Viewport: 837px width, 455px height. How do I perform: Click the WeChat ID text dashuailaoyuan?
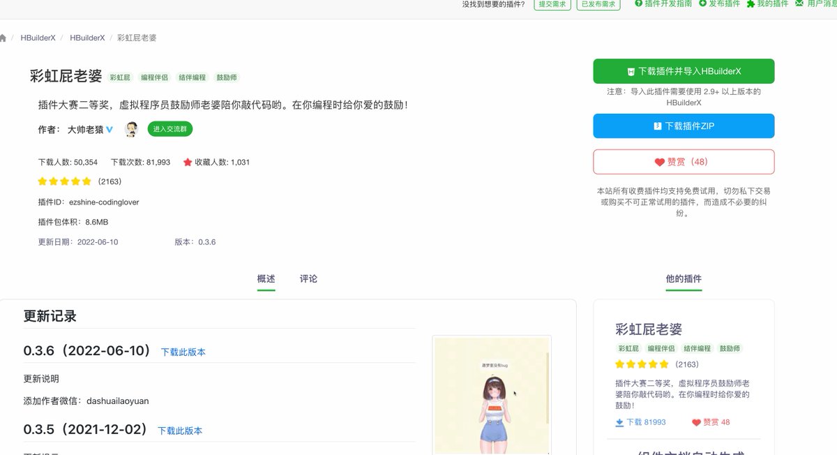pos(118,401)
